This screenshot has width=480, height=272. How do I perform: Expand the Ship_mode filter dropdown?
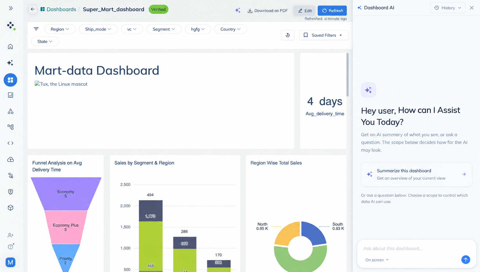98,29
